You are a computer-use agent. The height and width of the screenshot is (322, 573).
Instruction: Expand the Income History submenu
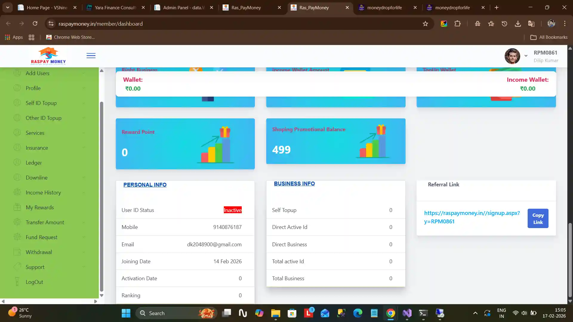[43, 192]
